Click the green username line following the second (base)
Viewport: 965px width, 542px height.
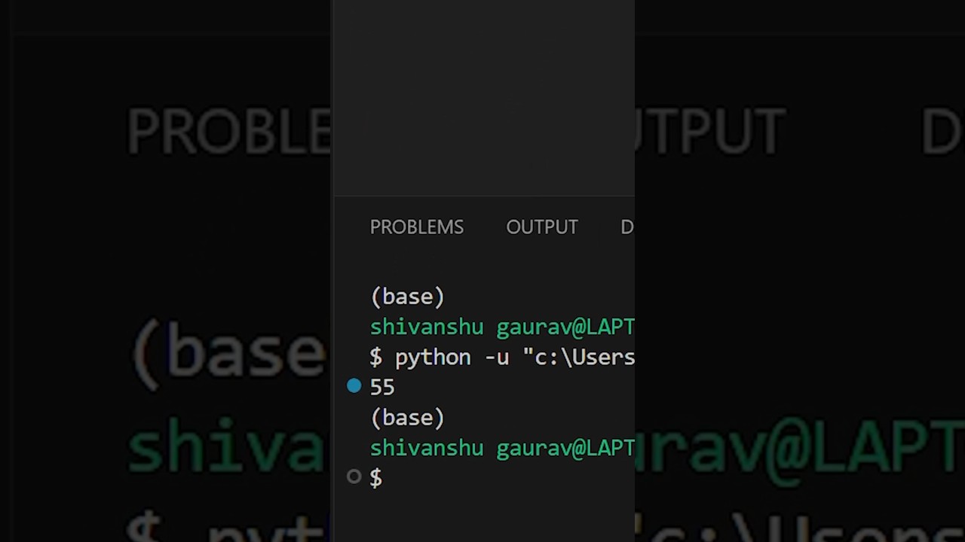click(x=502, y=448)
